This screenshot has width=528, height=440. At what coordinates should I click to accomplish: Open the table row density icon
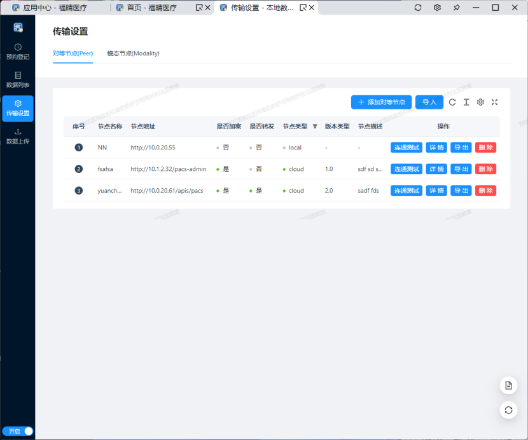466,102
